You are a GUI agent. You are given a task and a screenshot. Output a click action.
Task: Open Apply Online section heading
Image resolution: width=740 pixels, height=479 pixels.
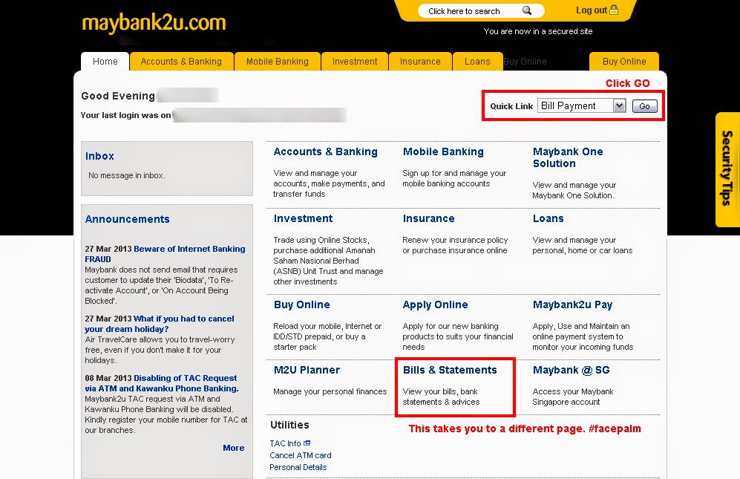click(435, 304)
